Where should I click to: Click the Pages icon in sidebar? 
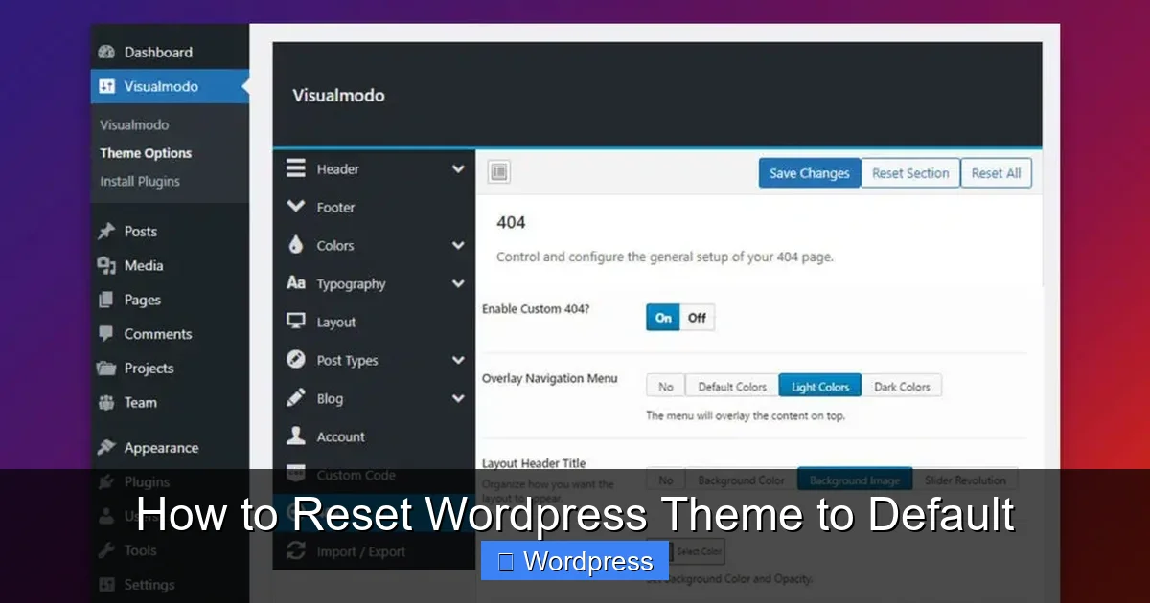tap(106, 301)
